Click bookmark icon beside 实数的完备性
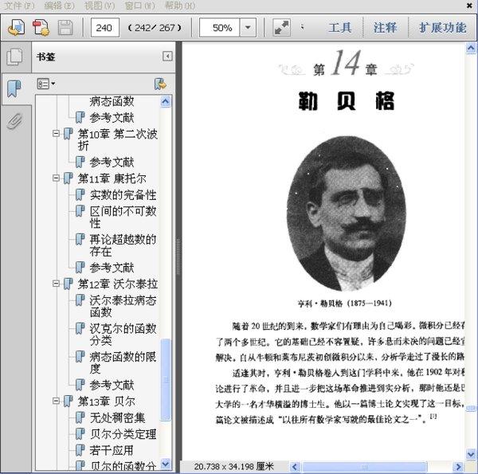Viewport: 478px width, 474px height. [80, 195]
